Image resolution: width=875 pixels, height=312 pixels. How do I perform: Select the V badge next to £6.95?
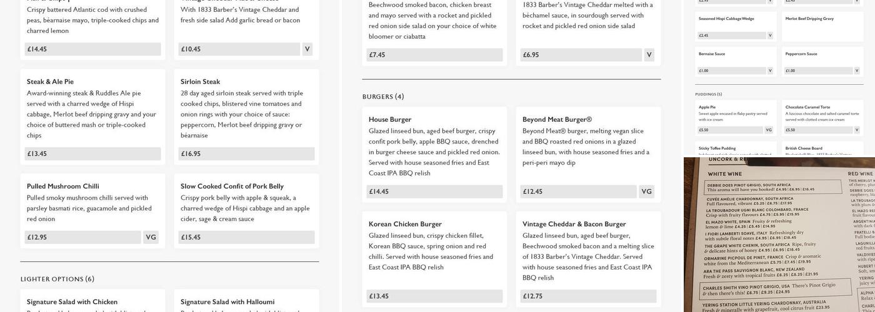(x=649, y=55)
